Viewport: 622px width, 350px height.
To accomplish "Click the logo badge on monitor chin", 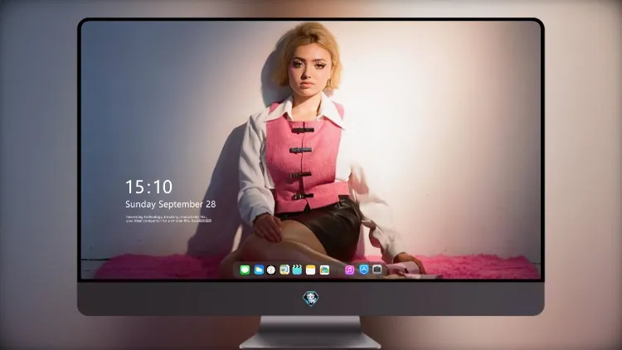I will pos(311,299).
